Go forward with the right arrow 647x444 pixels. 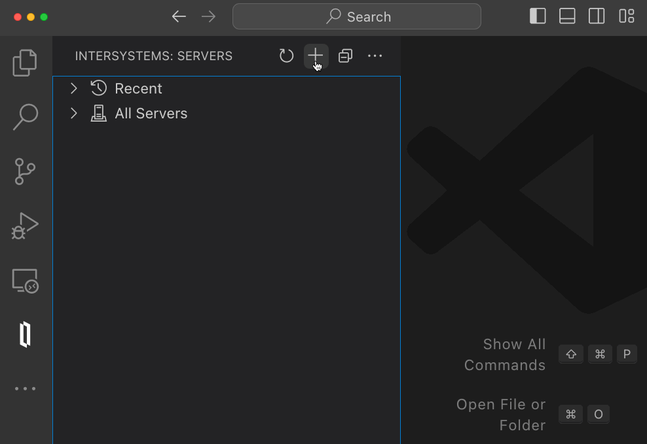click(208, 16)
